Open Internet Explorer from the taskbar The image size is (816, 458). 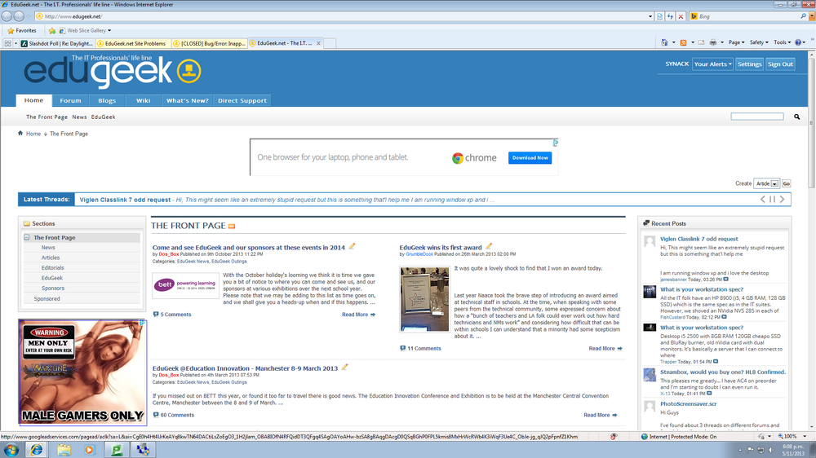click(x=37, y=450)
